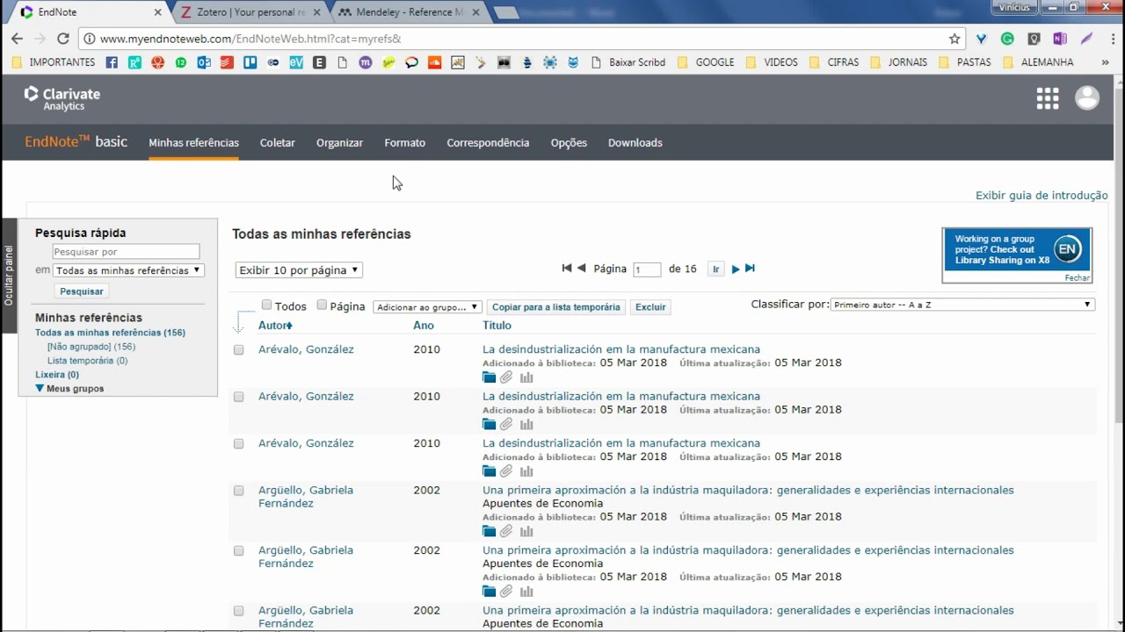The image size is (1125, 632).
Task: Click folder icon of first Arévalo reference
Action: [489, 377]
